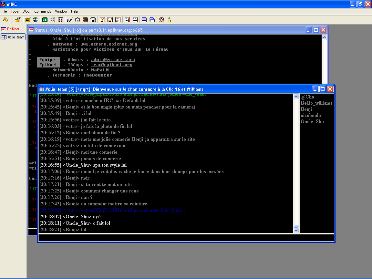
Task: Click the About mIRC yellow figure icon
Action: 169,20
